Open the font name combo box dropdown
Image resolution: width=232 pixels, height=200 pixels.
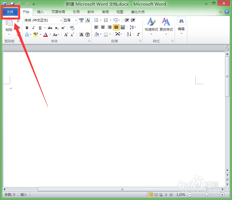pyautogui.click(x=61, y=20)
